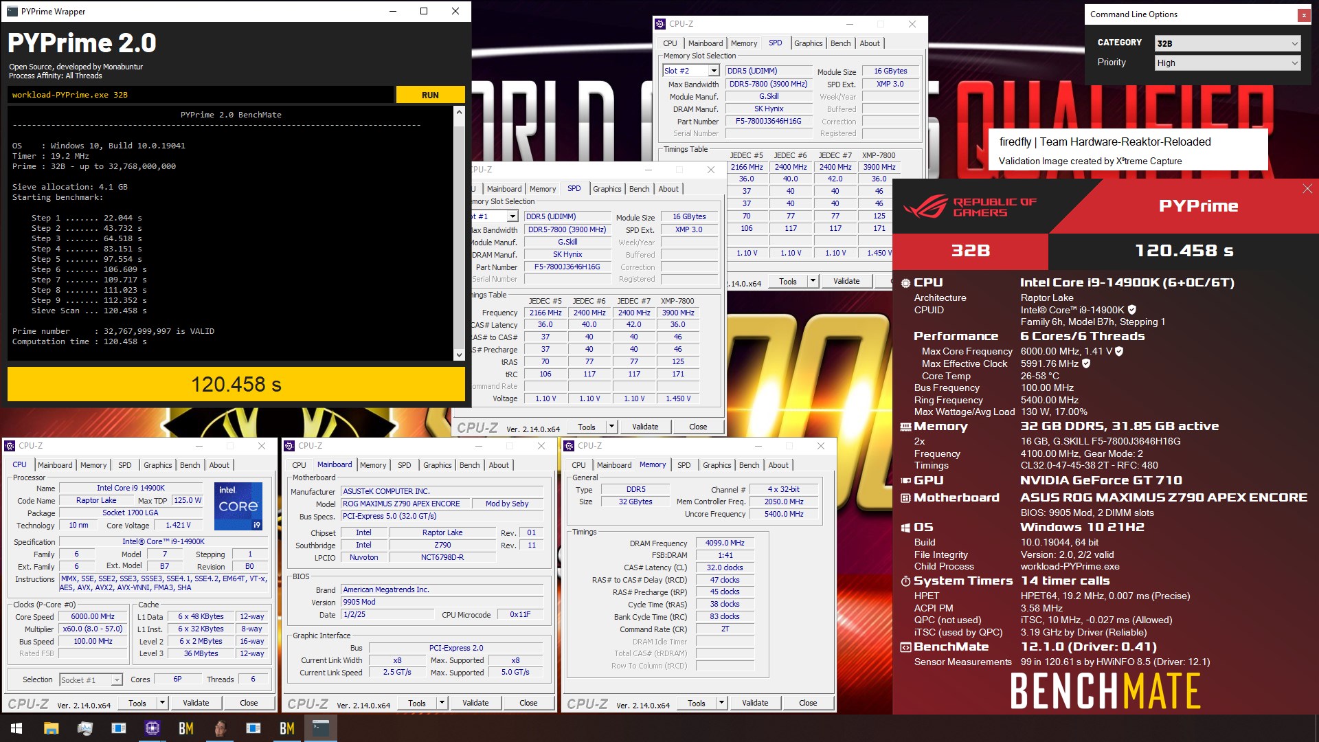Screen dimensions: 1319x742
Task: Open Graphics tab in CPU-Z Mainboard window
Action: (x=438, y=465)
